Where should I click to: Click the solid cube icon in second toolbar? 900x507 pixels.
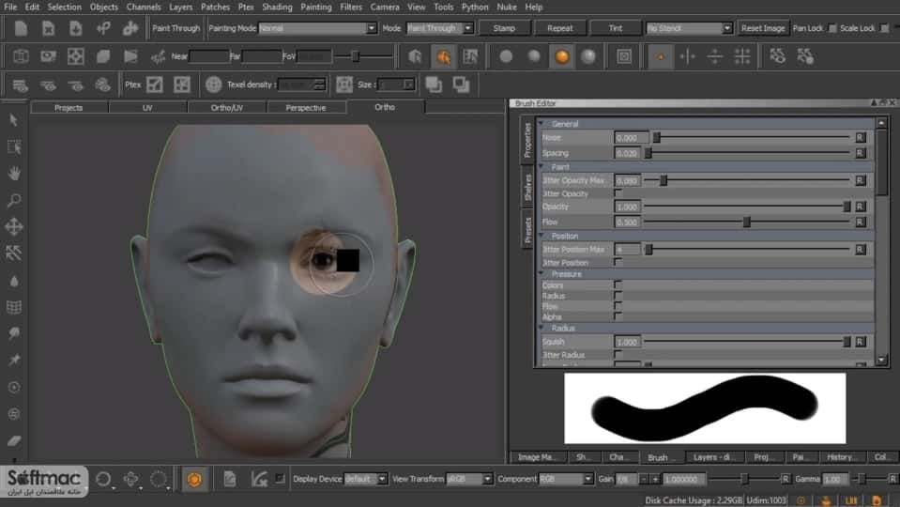pos(103,56)
